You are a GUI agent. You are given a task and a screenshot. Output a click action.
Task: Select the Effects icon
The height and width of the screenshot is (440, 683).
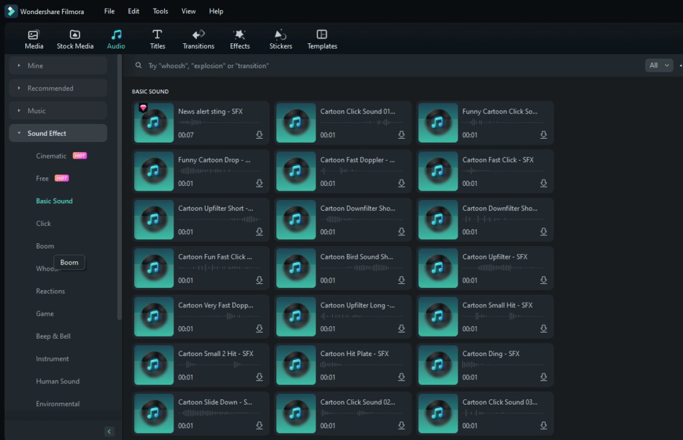tap(239, 38)
